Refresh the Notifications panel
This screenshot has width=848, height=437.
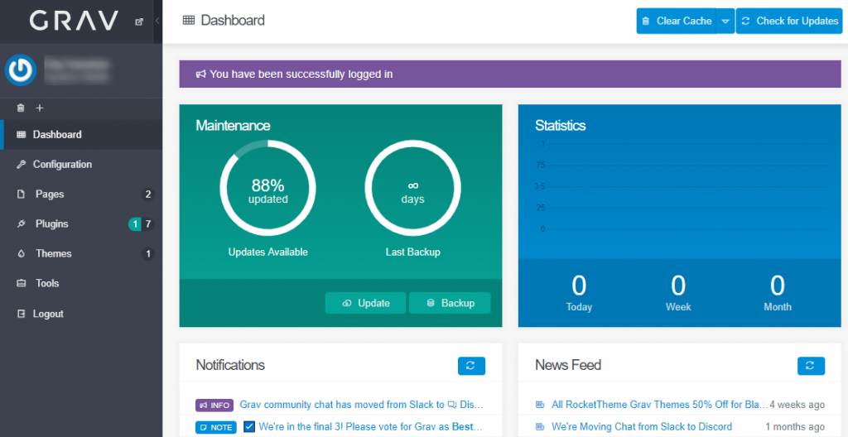471,365
